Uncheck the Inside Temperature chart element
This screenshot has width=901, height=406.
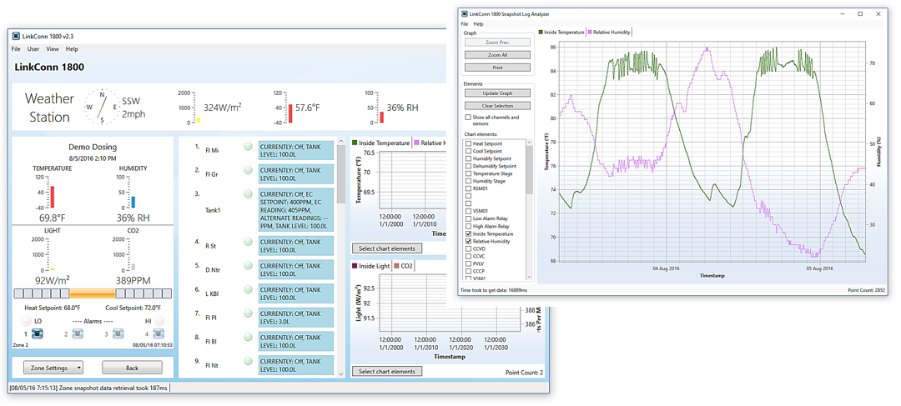(468, 234)
